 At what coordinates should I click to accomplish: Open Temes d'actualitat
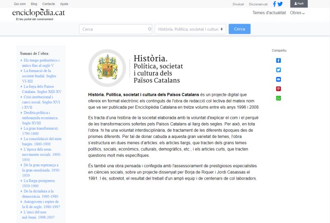269,13
